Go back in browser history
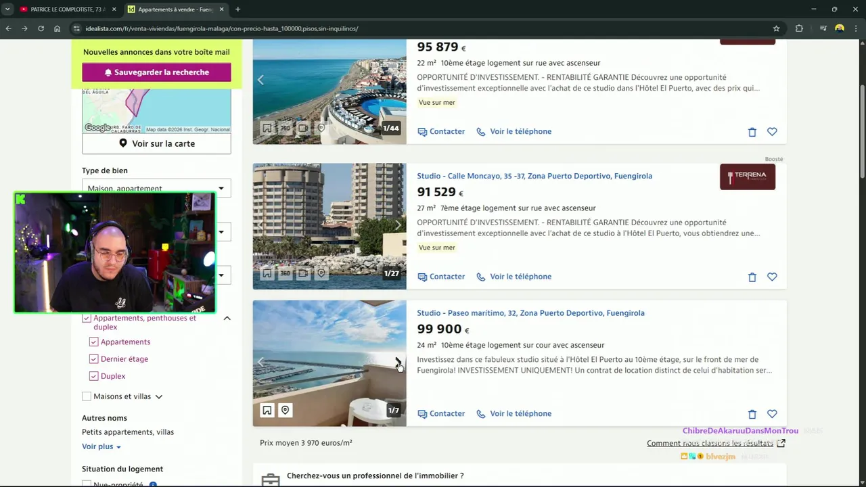This screenshot has width=866, height=487. point(8,28)
